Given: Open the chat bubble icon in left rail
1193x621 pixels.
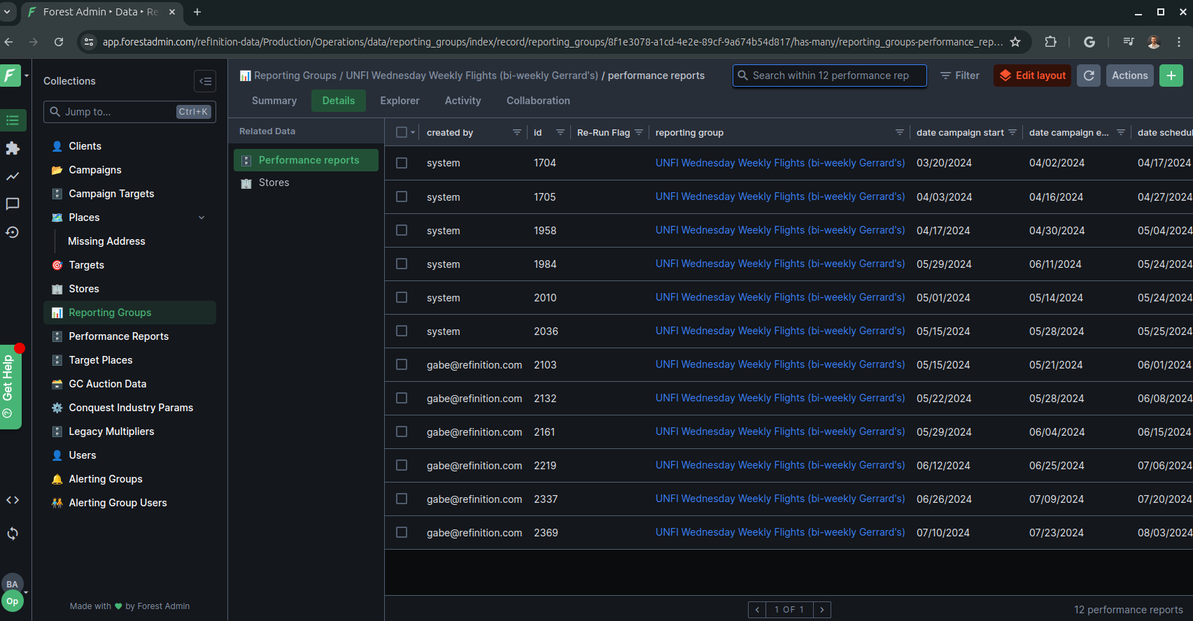Looking at the screenshot, I should tap(13, 204).
